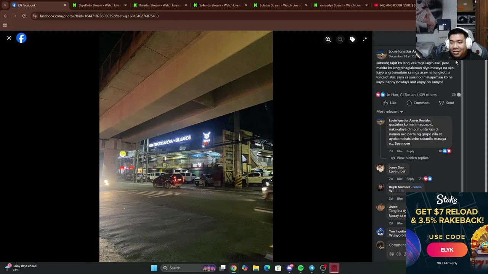Open File Explorer from the taskbar
488x274 pixels.
(x=256, y=268)
